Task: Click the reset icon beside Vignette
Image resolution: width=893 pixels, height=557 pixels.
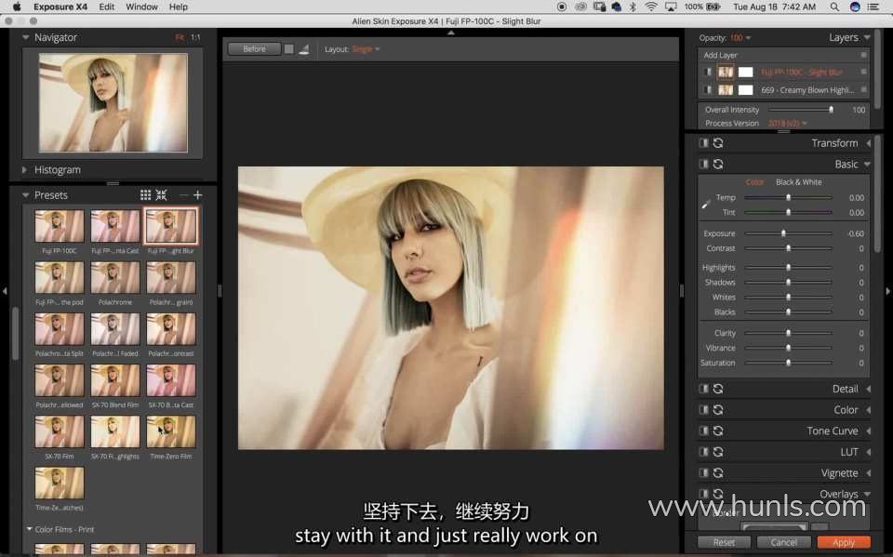Action: [717, 473]
